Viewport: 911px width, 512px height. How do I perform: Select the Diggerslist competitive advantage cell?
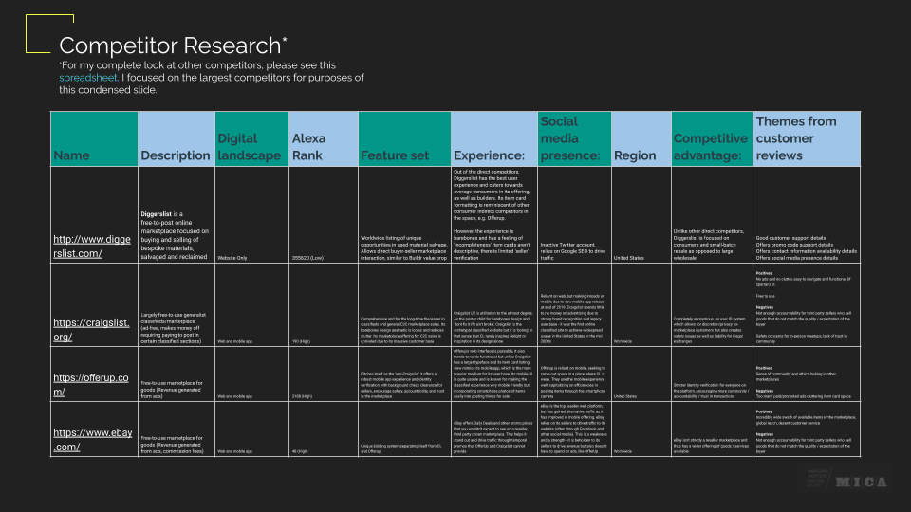pos(713,215)
